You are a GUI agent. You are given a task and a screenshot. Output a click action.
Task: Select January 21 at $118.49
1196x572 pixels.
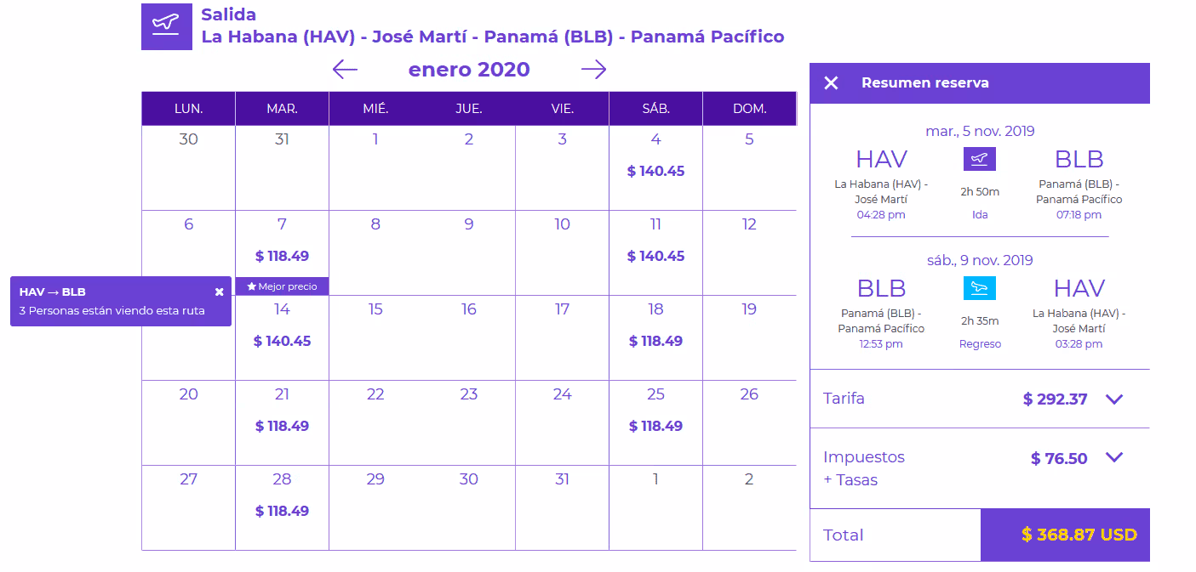tap(282, 422)
